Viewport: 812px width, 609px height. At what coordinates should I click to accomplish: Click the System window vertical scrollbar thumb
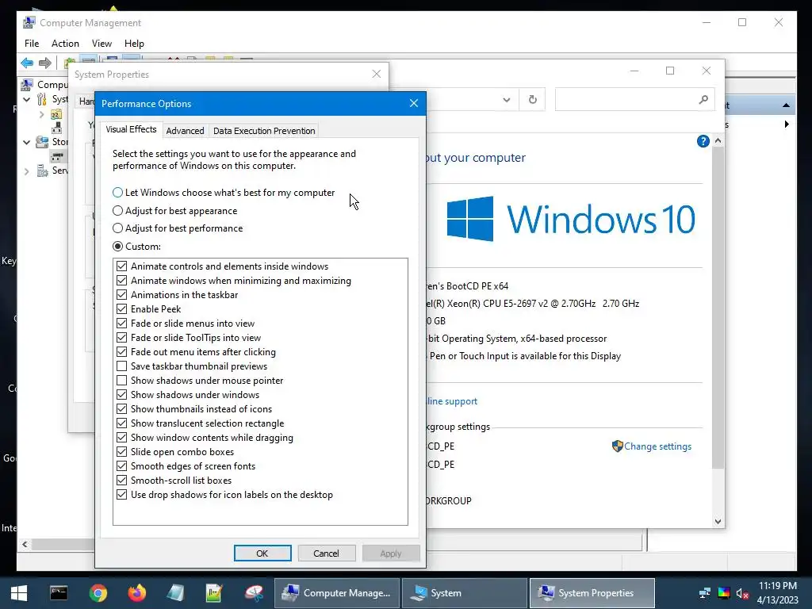click(718, 308)
